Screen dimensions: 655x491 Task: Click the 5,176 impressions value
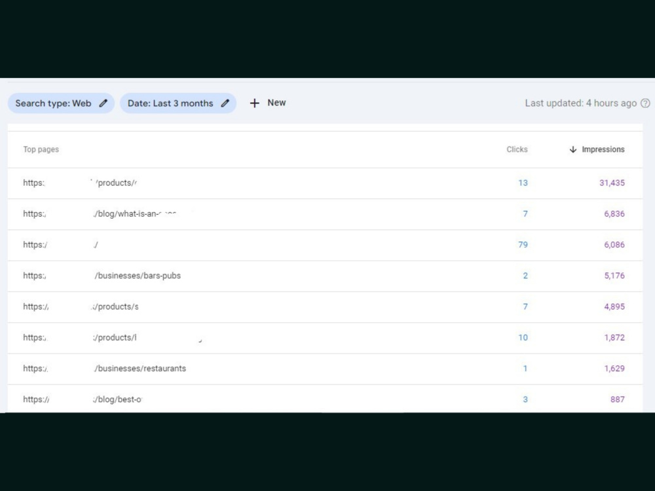pyautogui.click(x=614, y=276)
